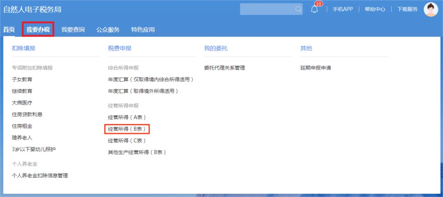
Task: Open 继续教育 deduction entry
Action: pyautogui.click(x=22, y=91)
